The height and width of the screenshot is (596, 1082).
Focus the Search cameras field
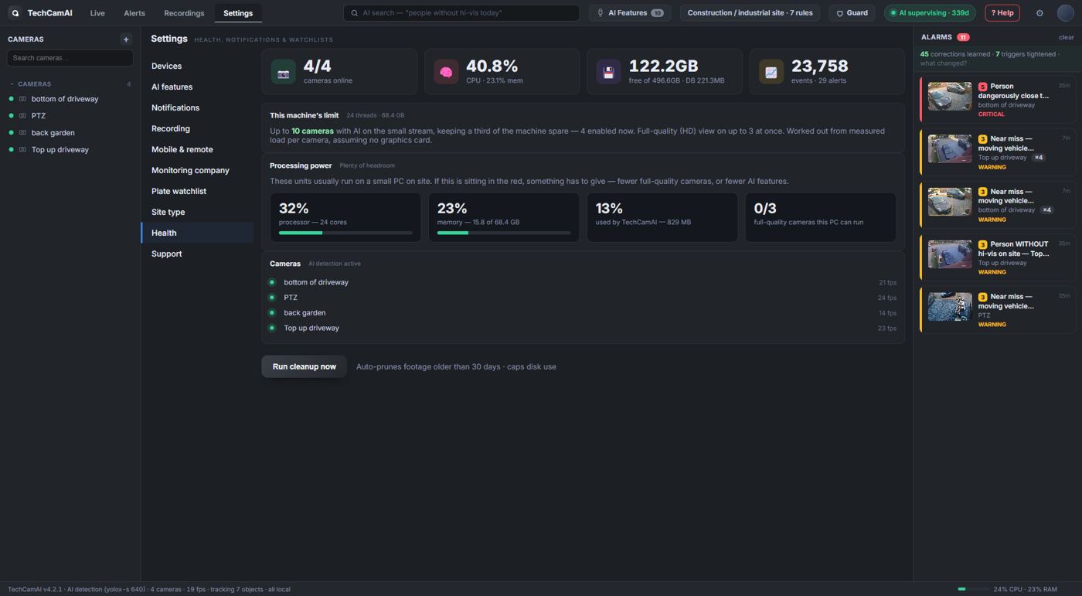click(x=70, y=58)
